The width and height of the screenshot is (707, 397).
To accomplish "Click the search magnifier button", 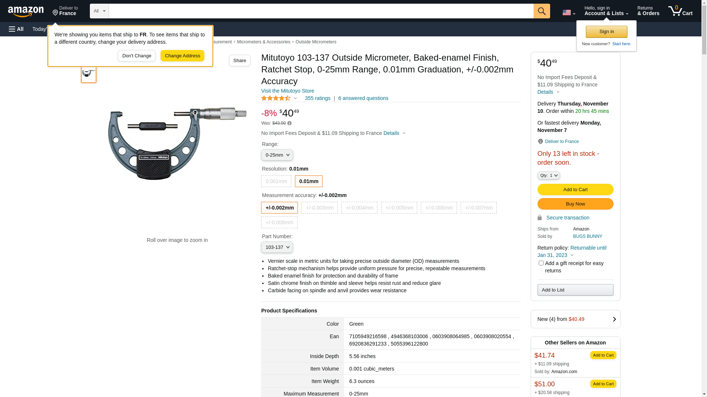I will [x=542, y=11].
